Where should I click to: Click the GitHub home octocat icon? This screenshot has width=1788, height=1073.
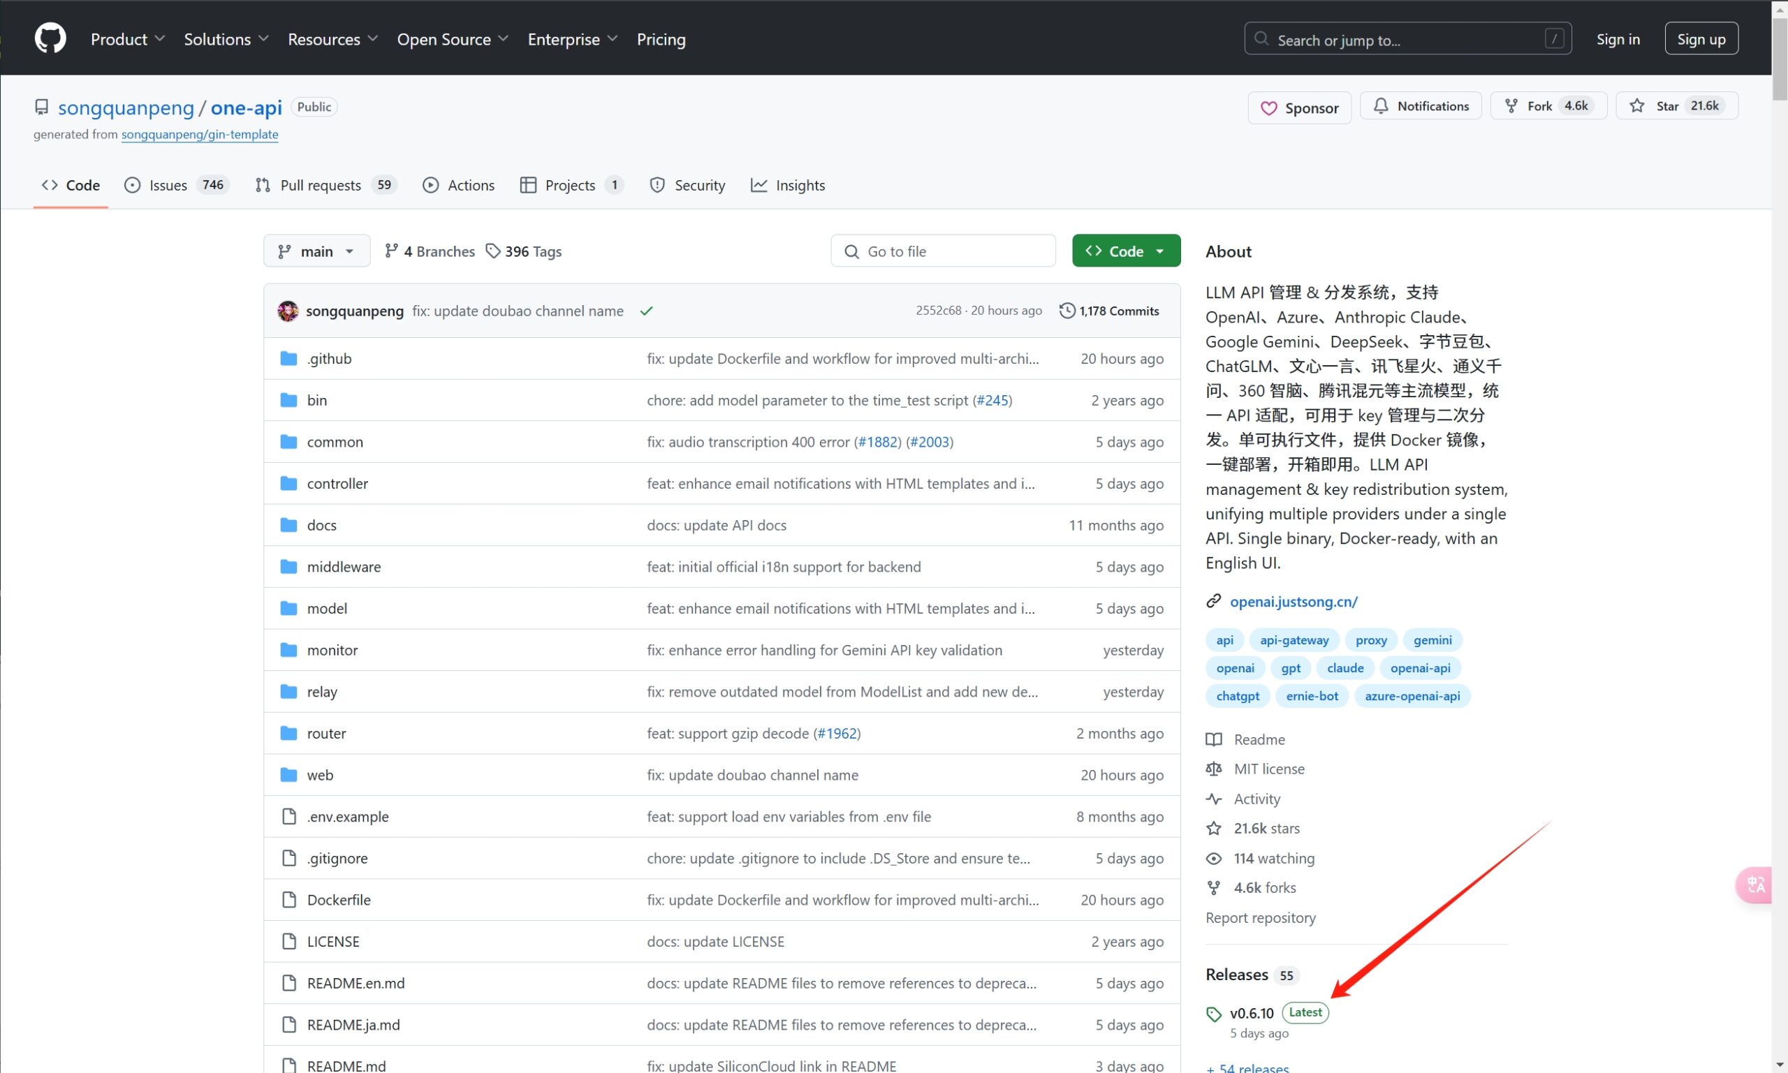48,38
